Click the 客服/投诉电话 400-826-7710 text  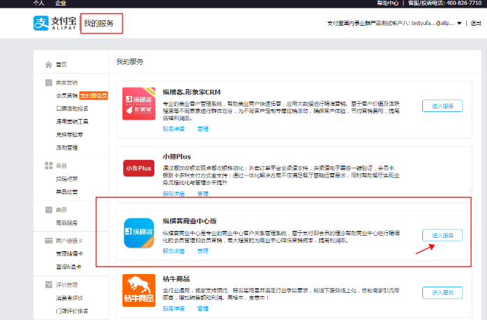pos(445,3)
